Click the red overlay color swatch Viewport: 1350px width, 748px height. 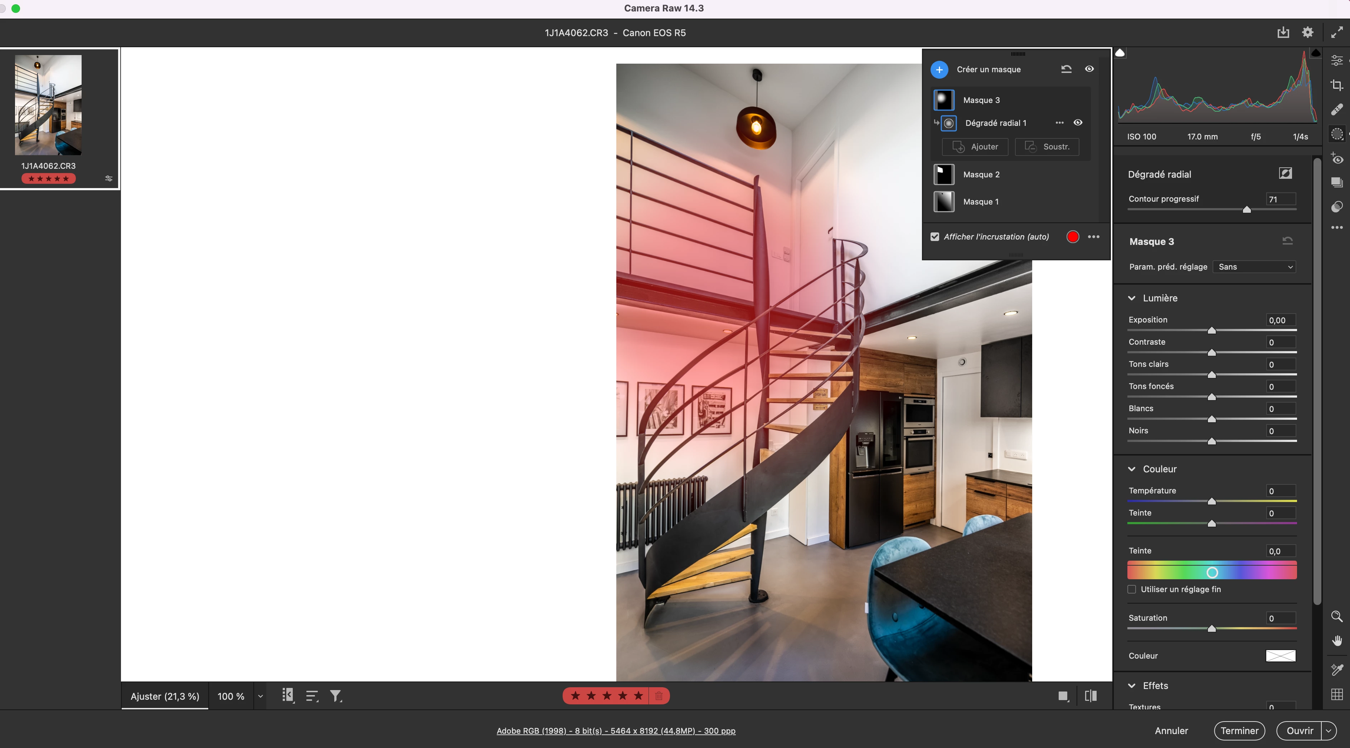[x=1073, y=237]
